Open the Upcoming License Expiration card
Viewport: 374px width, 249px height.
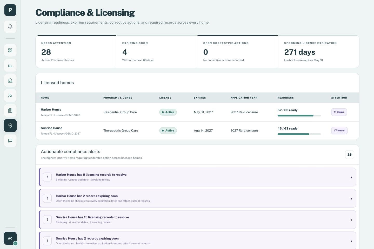(x=319, y=52)
